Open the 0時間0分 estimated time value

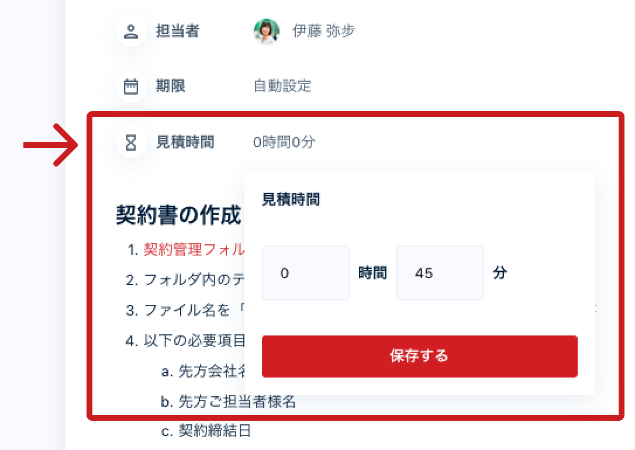tap(284, 142)
